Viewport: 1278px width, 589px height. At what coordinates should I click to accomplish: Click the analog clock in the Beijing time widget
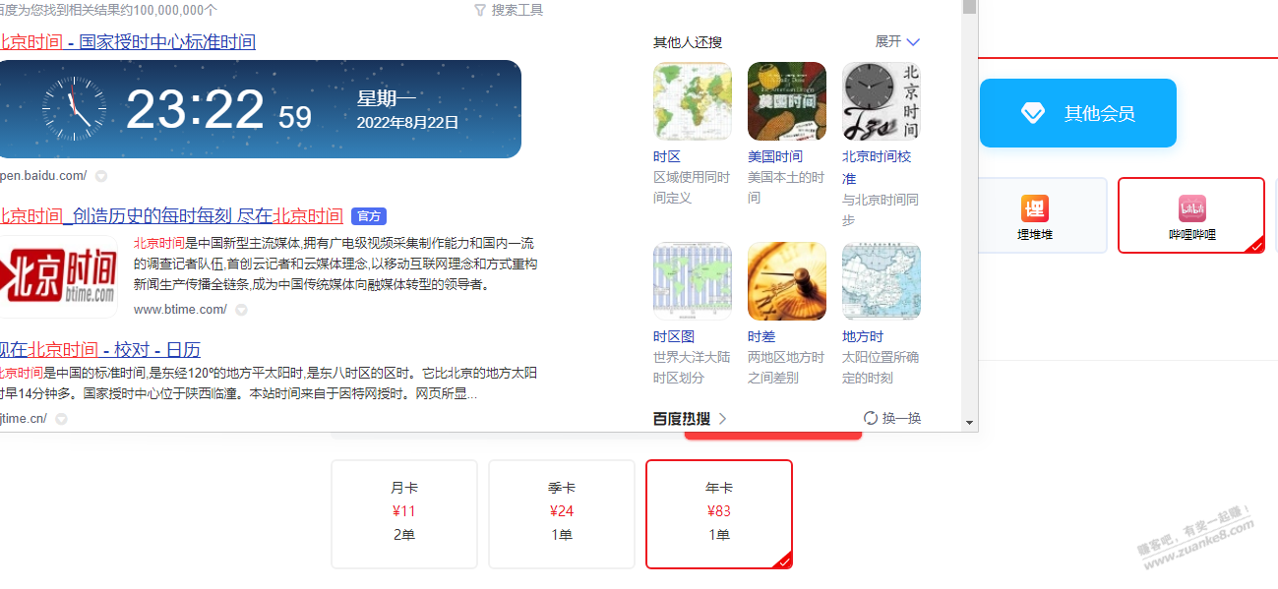(x=73, y=108)
